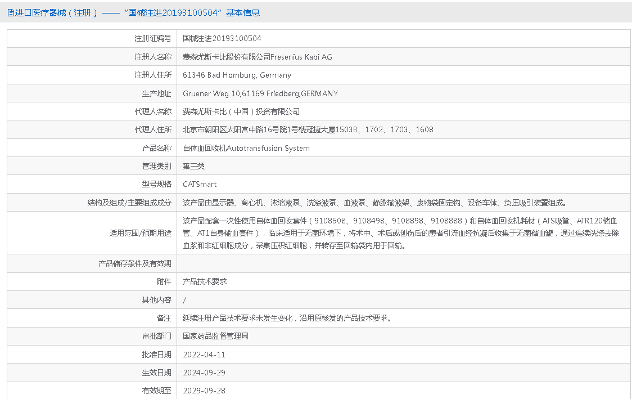Click product name Autotransfusion System
The width and height of the screenshot is (632, 399).
(246, 148)
